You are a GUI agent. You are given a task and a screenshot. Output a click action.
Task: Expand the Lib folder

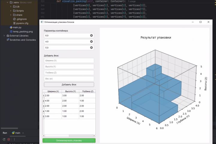tap(11, 7)
